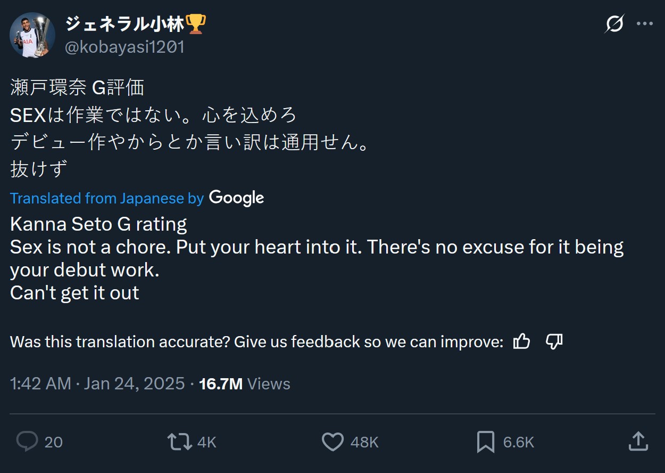Image resolution: width=665 pixels, height=473 pixels.
Task: Click the Google logo
Action: 237,198
